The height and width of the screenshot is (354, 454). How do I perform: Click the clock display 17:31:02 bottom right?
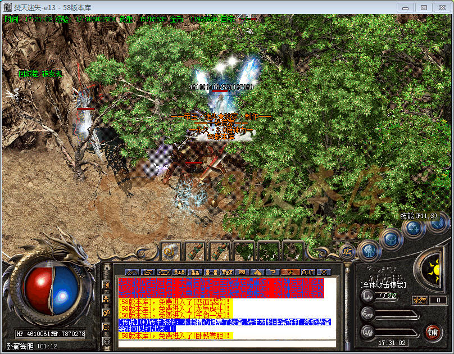392,343
